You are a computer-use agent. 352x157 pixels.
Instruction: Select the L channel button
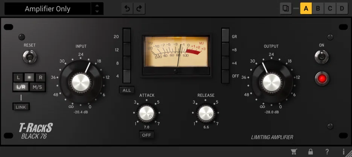click(x=18, y=78)
